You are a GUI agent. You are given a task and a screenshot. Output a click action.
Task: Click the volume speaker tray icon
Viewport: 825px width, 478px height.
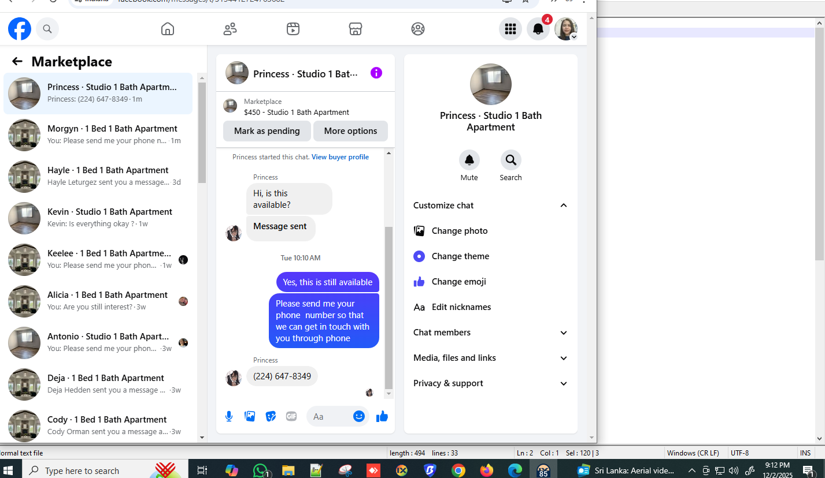point(734,470)
